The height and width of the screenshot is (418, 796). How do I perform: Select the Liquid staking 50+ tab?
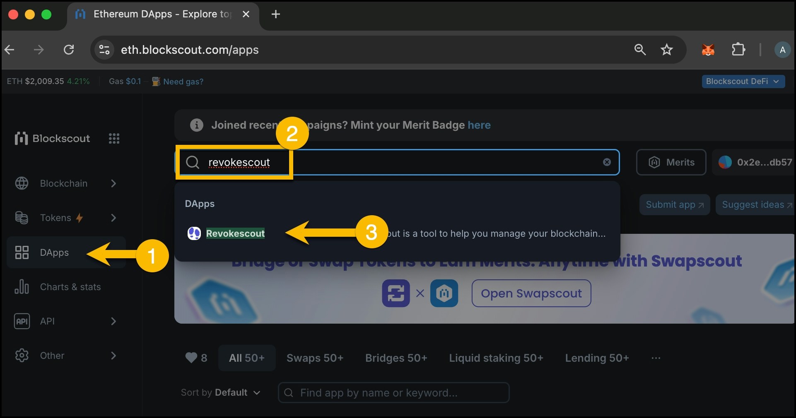tap(496, 358)
